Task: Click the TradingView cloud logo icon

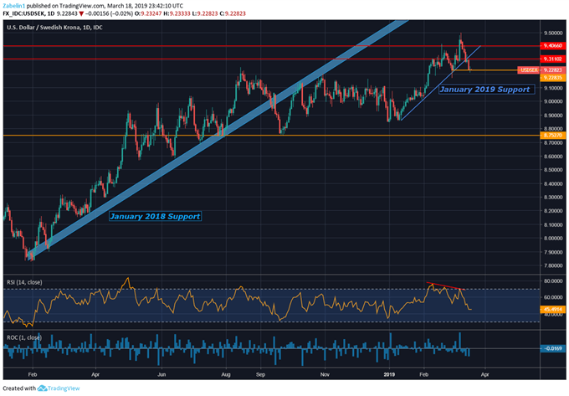Action: point(42,388)
